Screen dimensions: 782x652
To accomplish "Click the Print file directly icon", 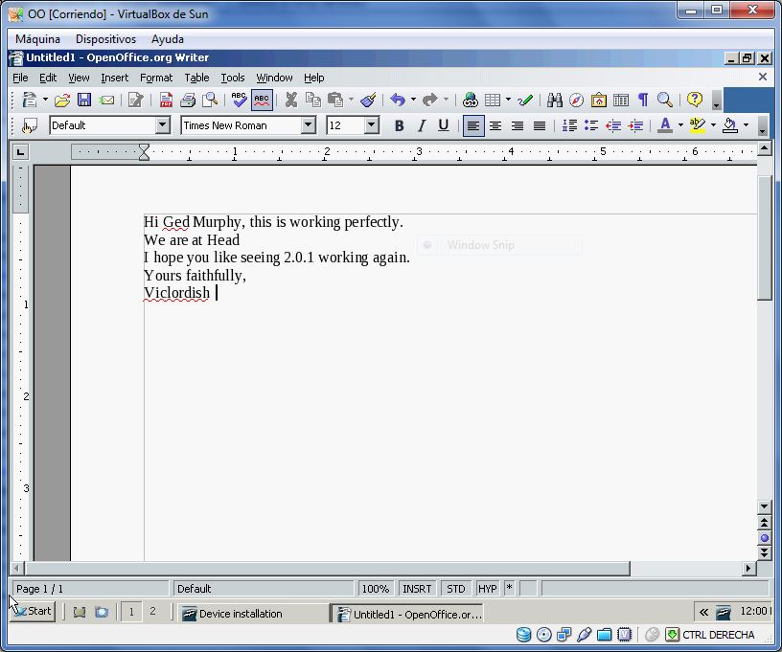I will pos(188,101).
